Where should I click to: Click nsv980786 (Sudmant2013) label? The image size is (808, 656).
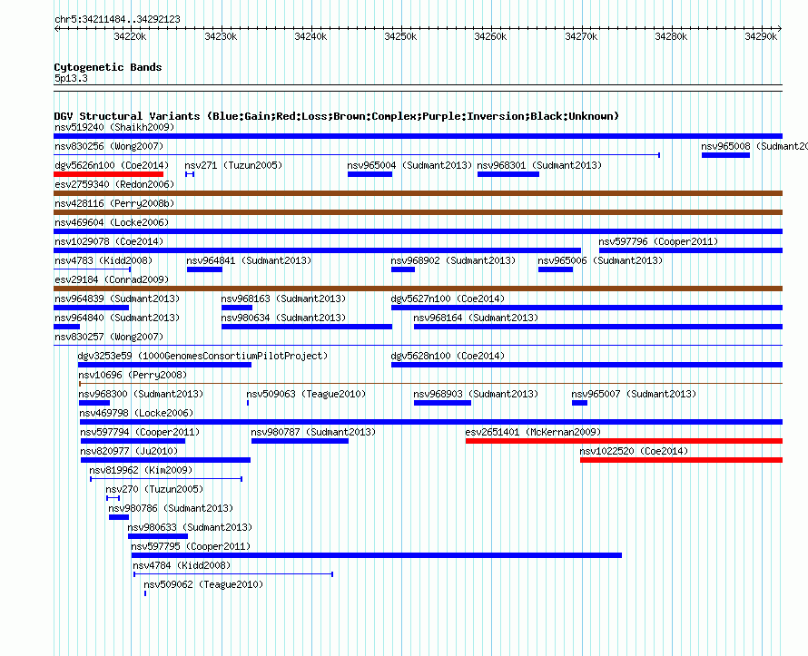coord(171,508)
